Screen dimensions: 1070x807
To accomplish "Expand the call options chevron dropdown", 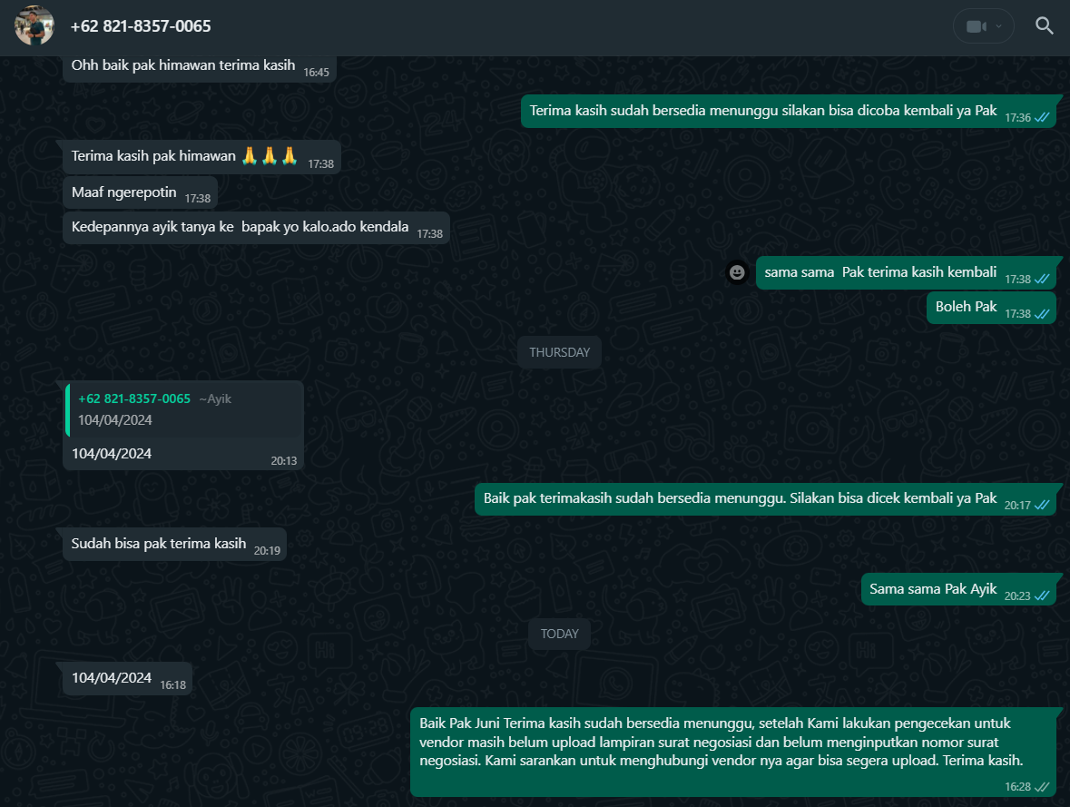I will (x=999, y=26).
